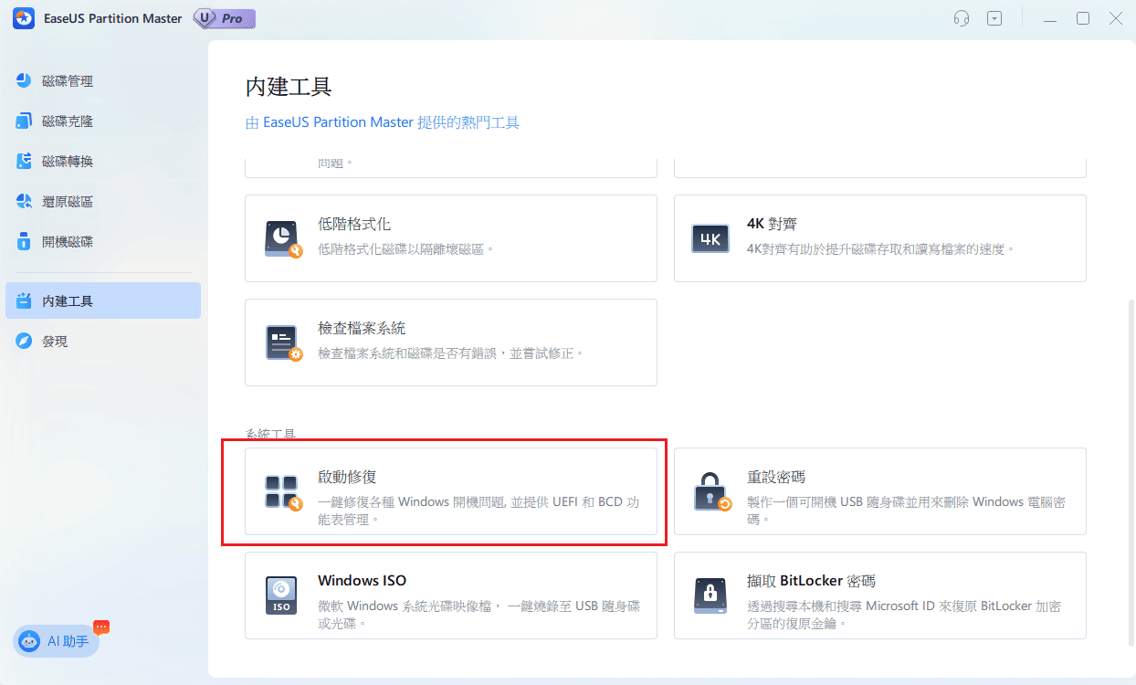Open the AI 助手 assistant button

click(57, 641)
